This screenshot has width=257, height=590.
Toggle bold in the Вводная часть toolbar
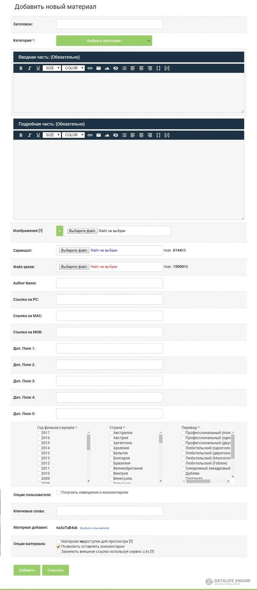coord(21,68)
